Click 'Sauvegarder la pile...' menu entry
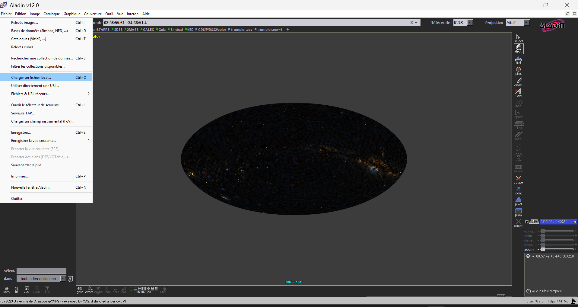Viewport: 578px width, 307px height. (46, 165)
